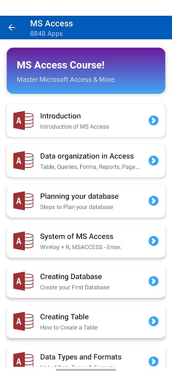Tap the bottom home gesture bar

click(x=86, y=370)
